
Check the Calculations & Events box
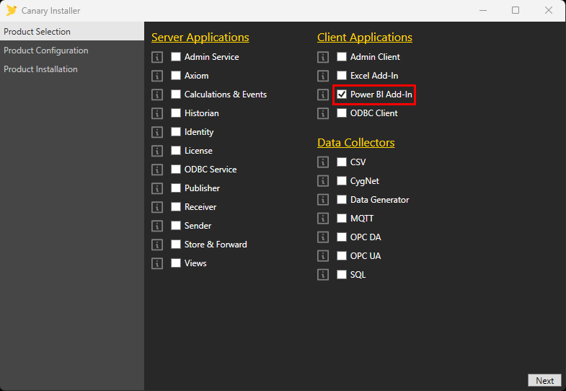176,95
